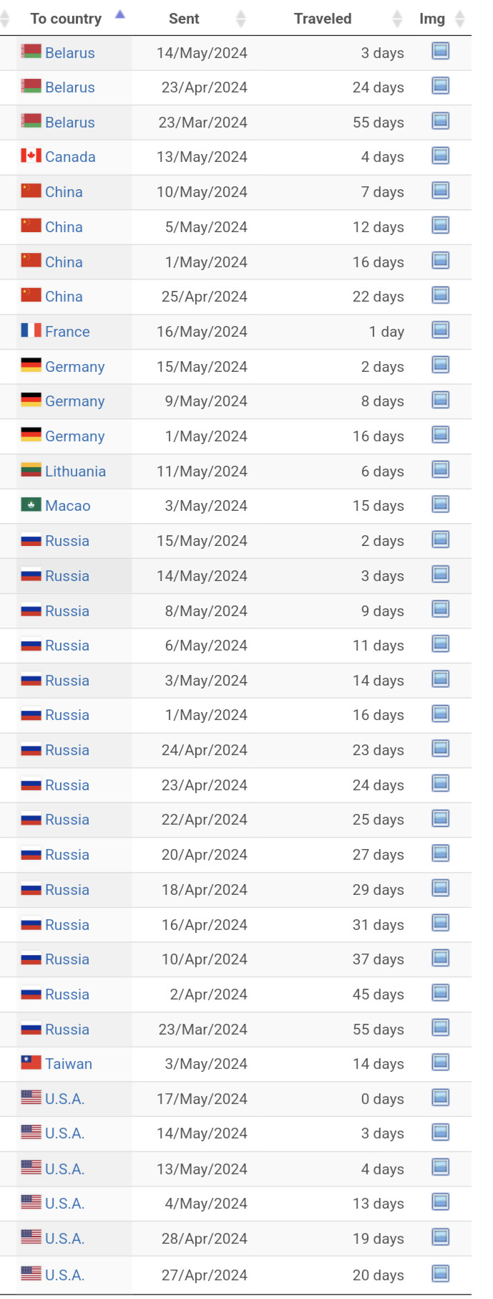
Task: Toggle sort arrows on Traveled column
Action: (398, 19)
